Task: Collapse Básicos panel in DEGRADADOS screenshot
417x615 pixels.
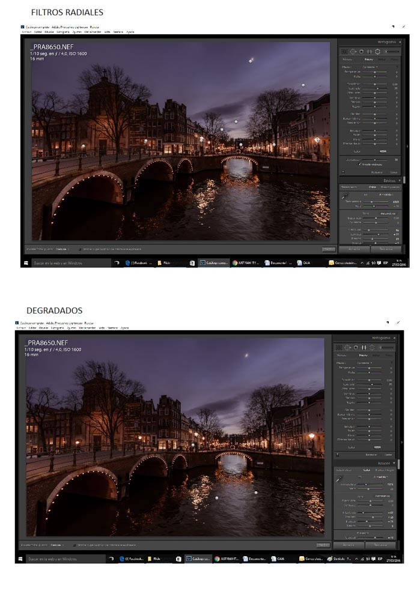Action: coord(395,464)
